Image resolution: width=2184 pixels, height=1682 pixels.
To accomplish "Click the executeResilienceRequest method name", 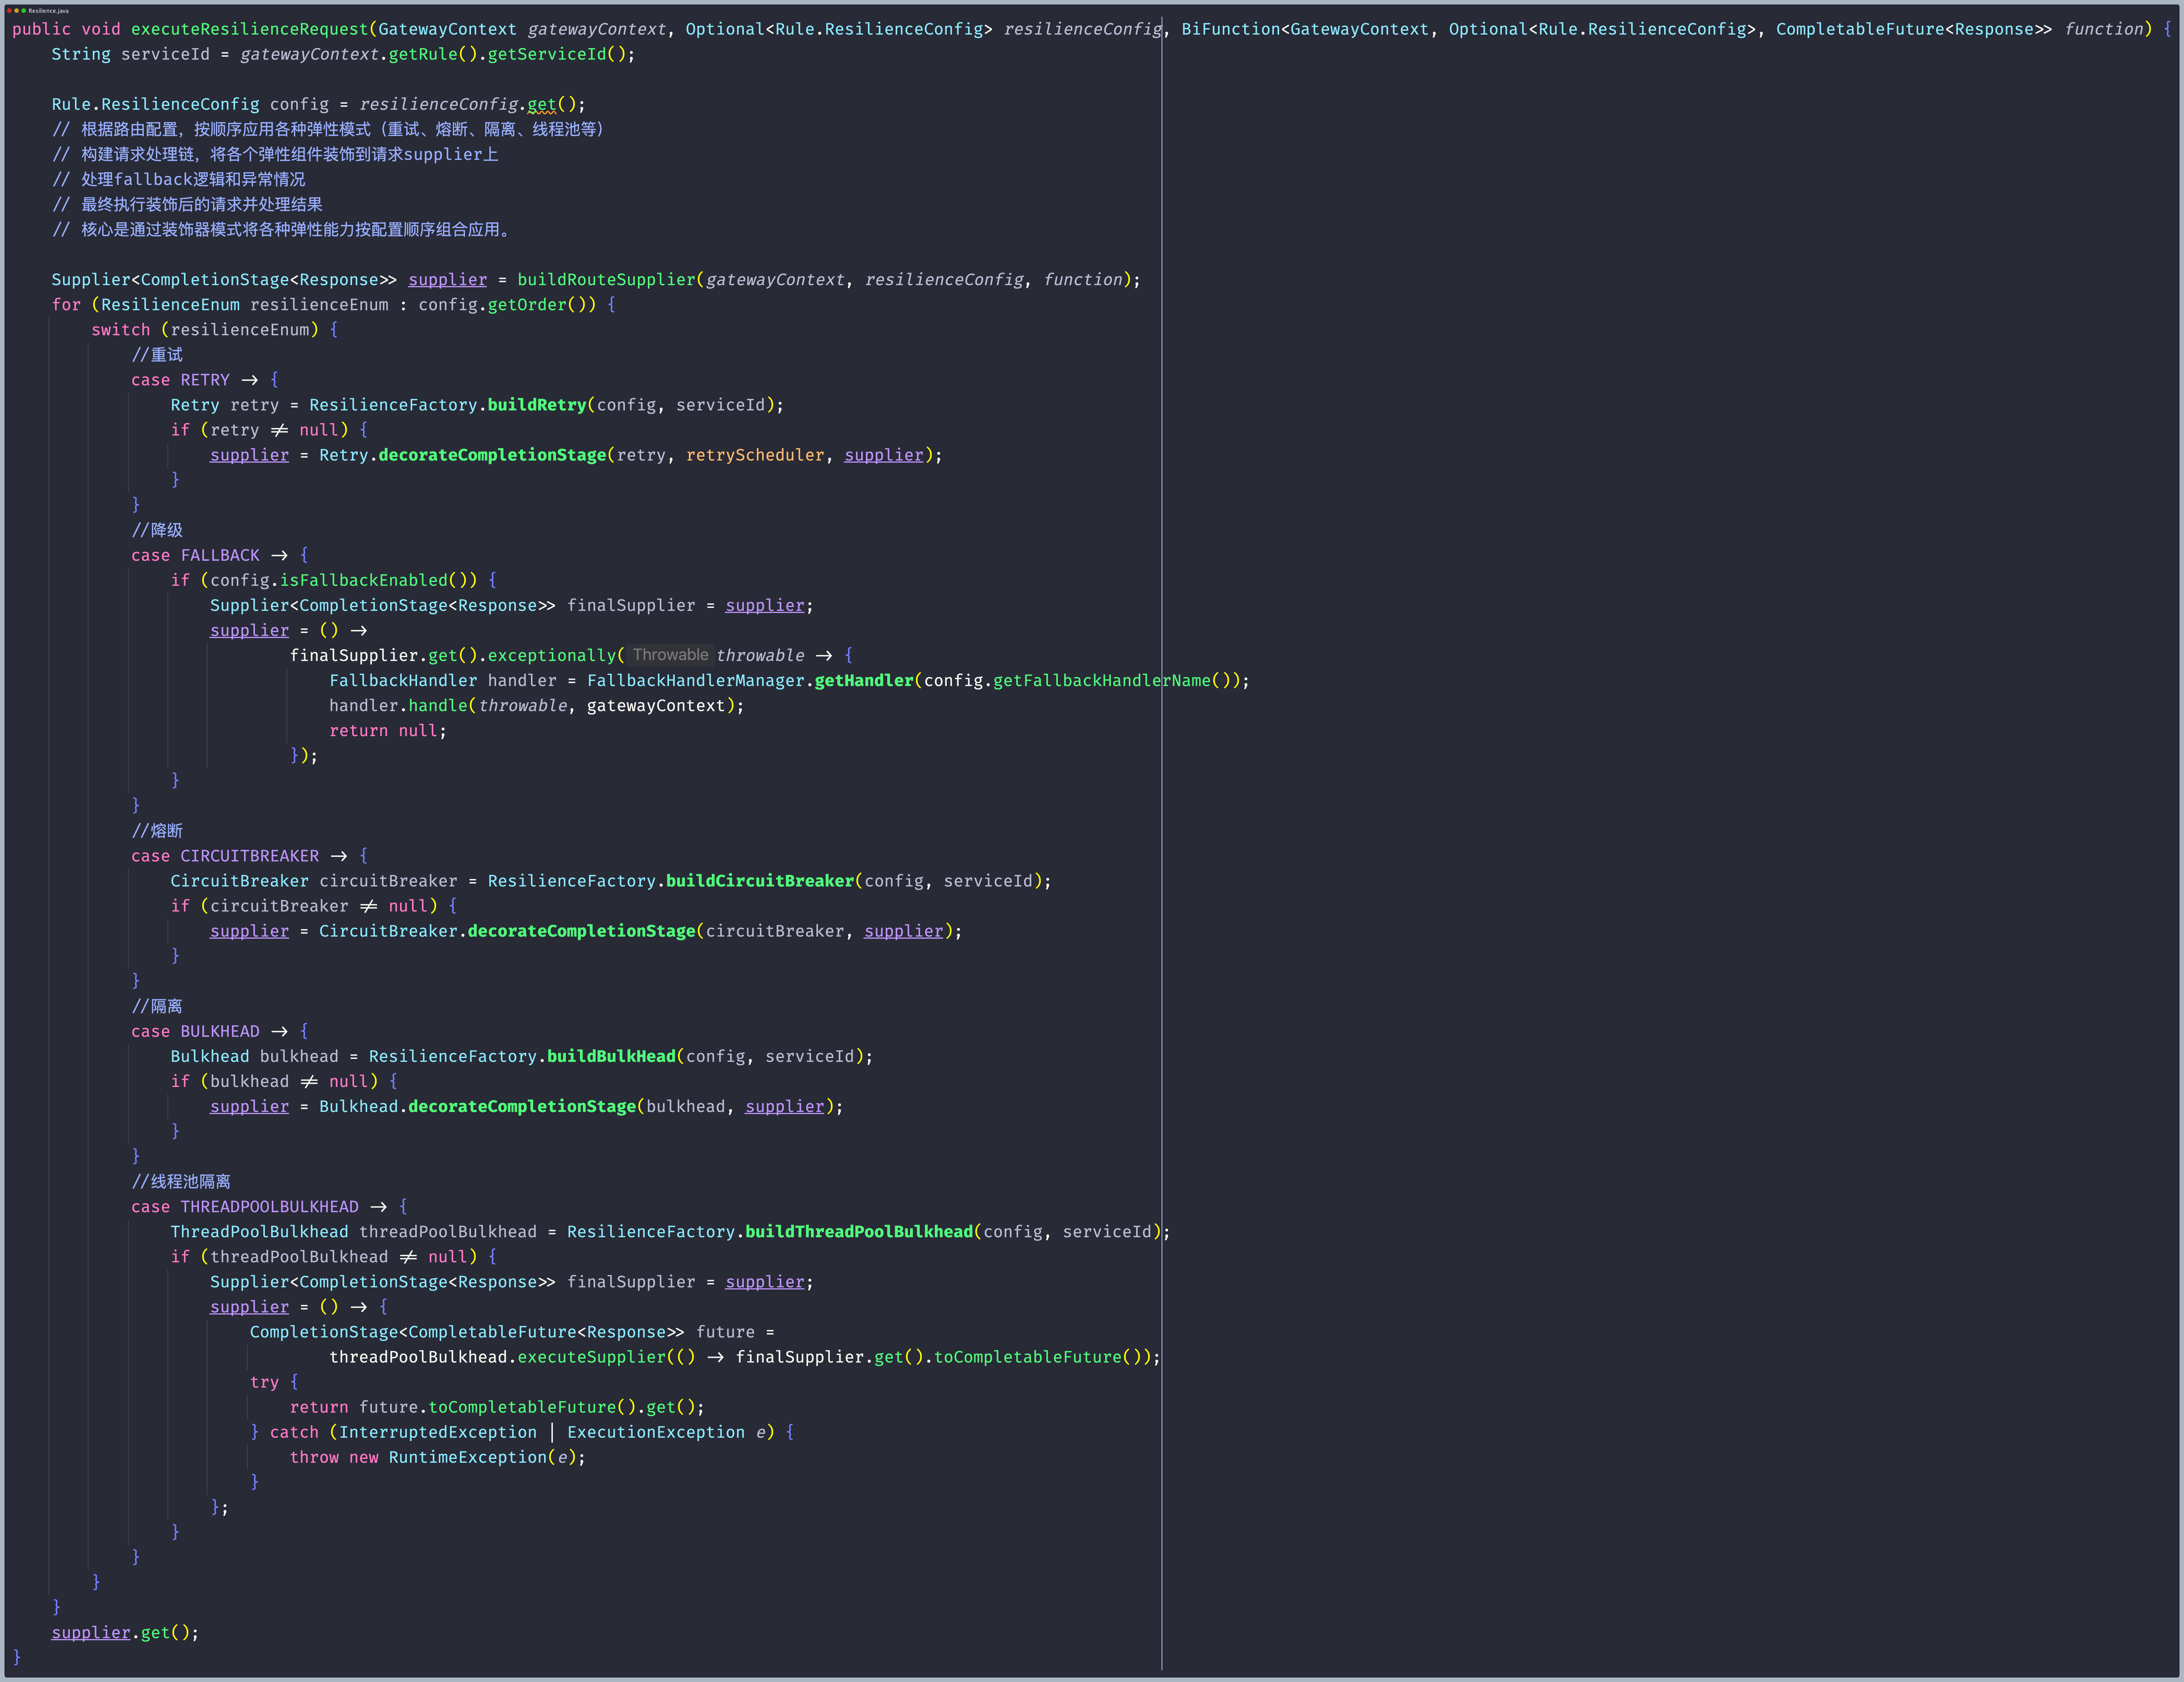I will pos(249,29).
